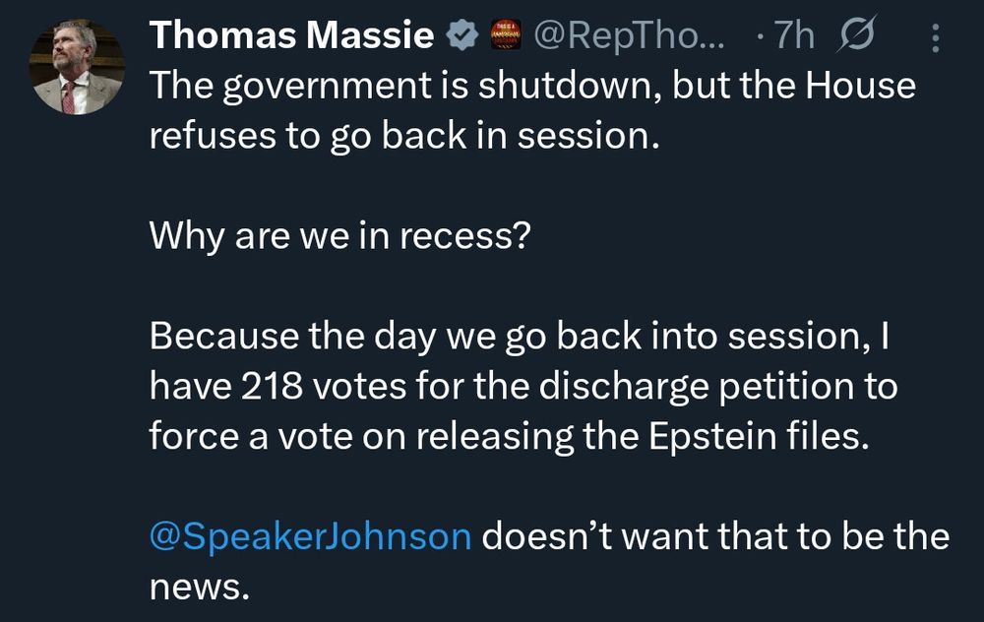984x622 pixels.
Task: Click the phrase 'Epstein files'
Action: (760, 436)
